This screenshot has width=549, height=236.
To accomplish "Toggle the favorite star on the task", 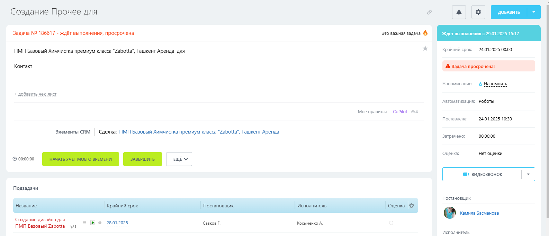I will (x=425, y=49).
